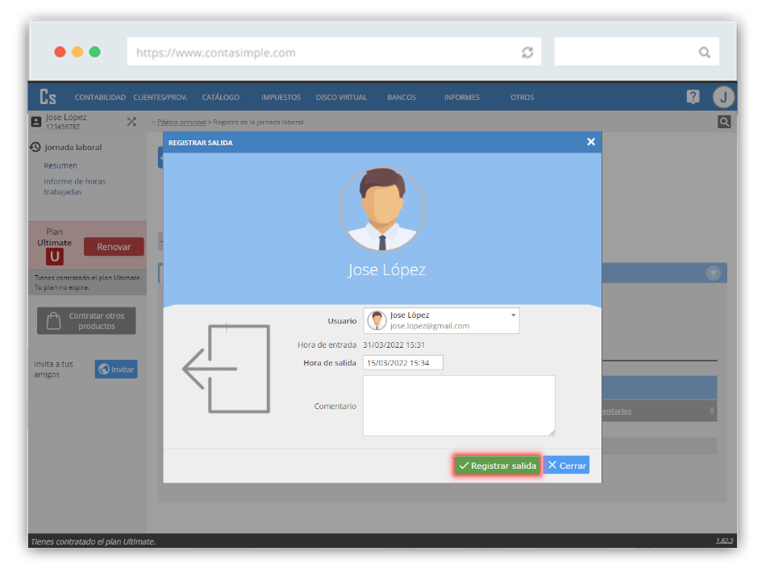The width and height of the screenshot is (766, 564).
Task: Click the red Renovar button
Action: click(114, 247)
